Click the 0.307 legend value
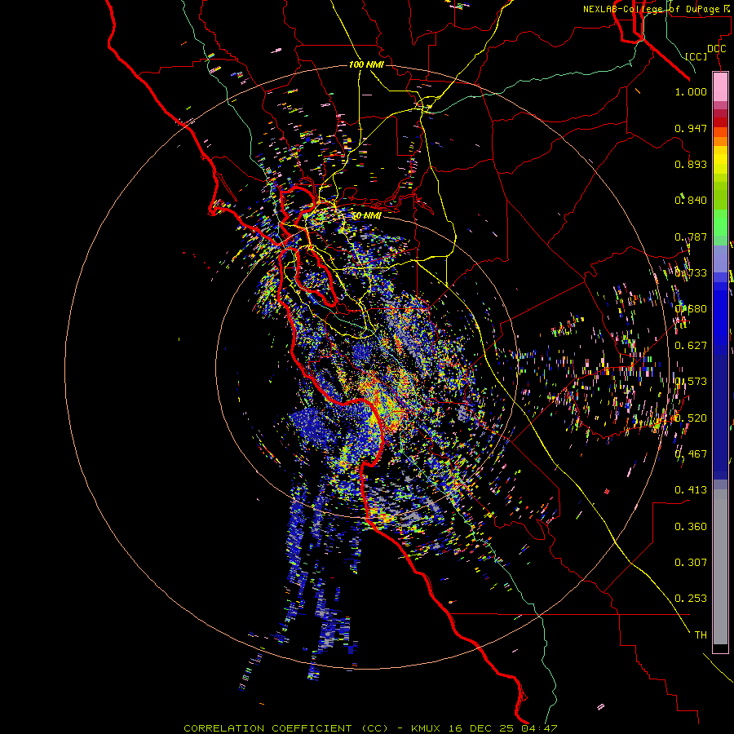 [691, 563]
